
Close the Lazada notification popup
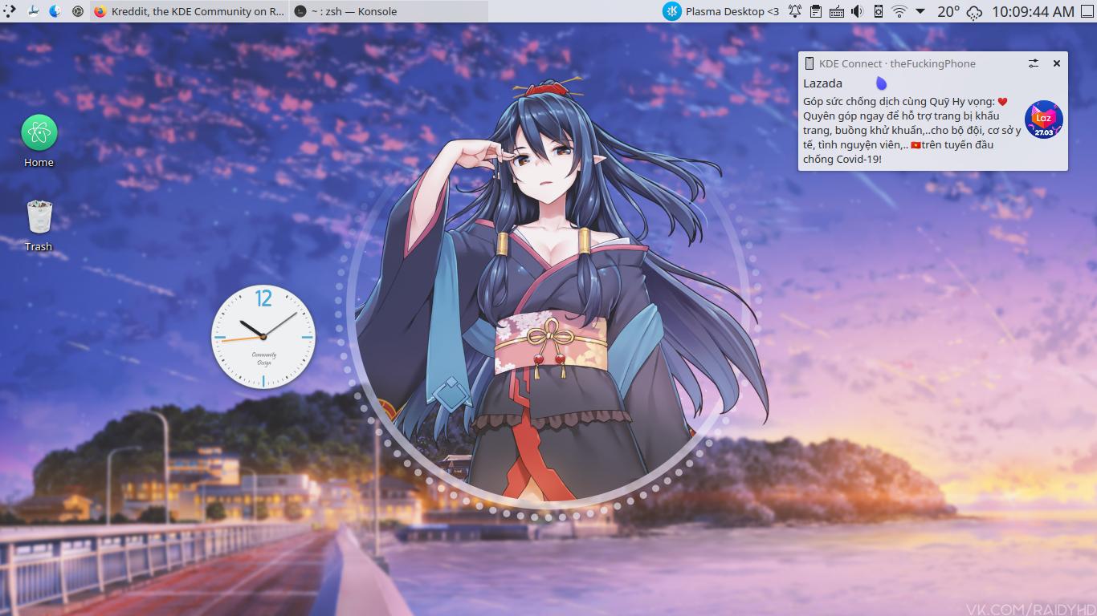tap(1057, 63)
